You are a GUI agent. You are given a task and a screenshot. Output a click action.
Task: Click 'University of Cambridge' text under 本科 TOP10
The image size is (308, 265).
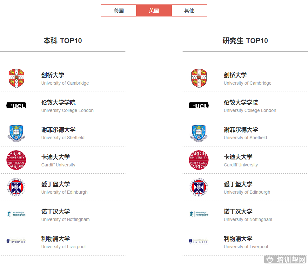65,83
